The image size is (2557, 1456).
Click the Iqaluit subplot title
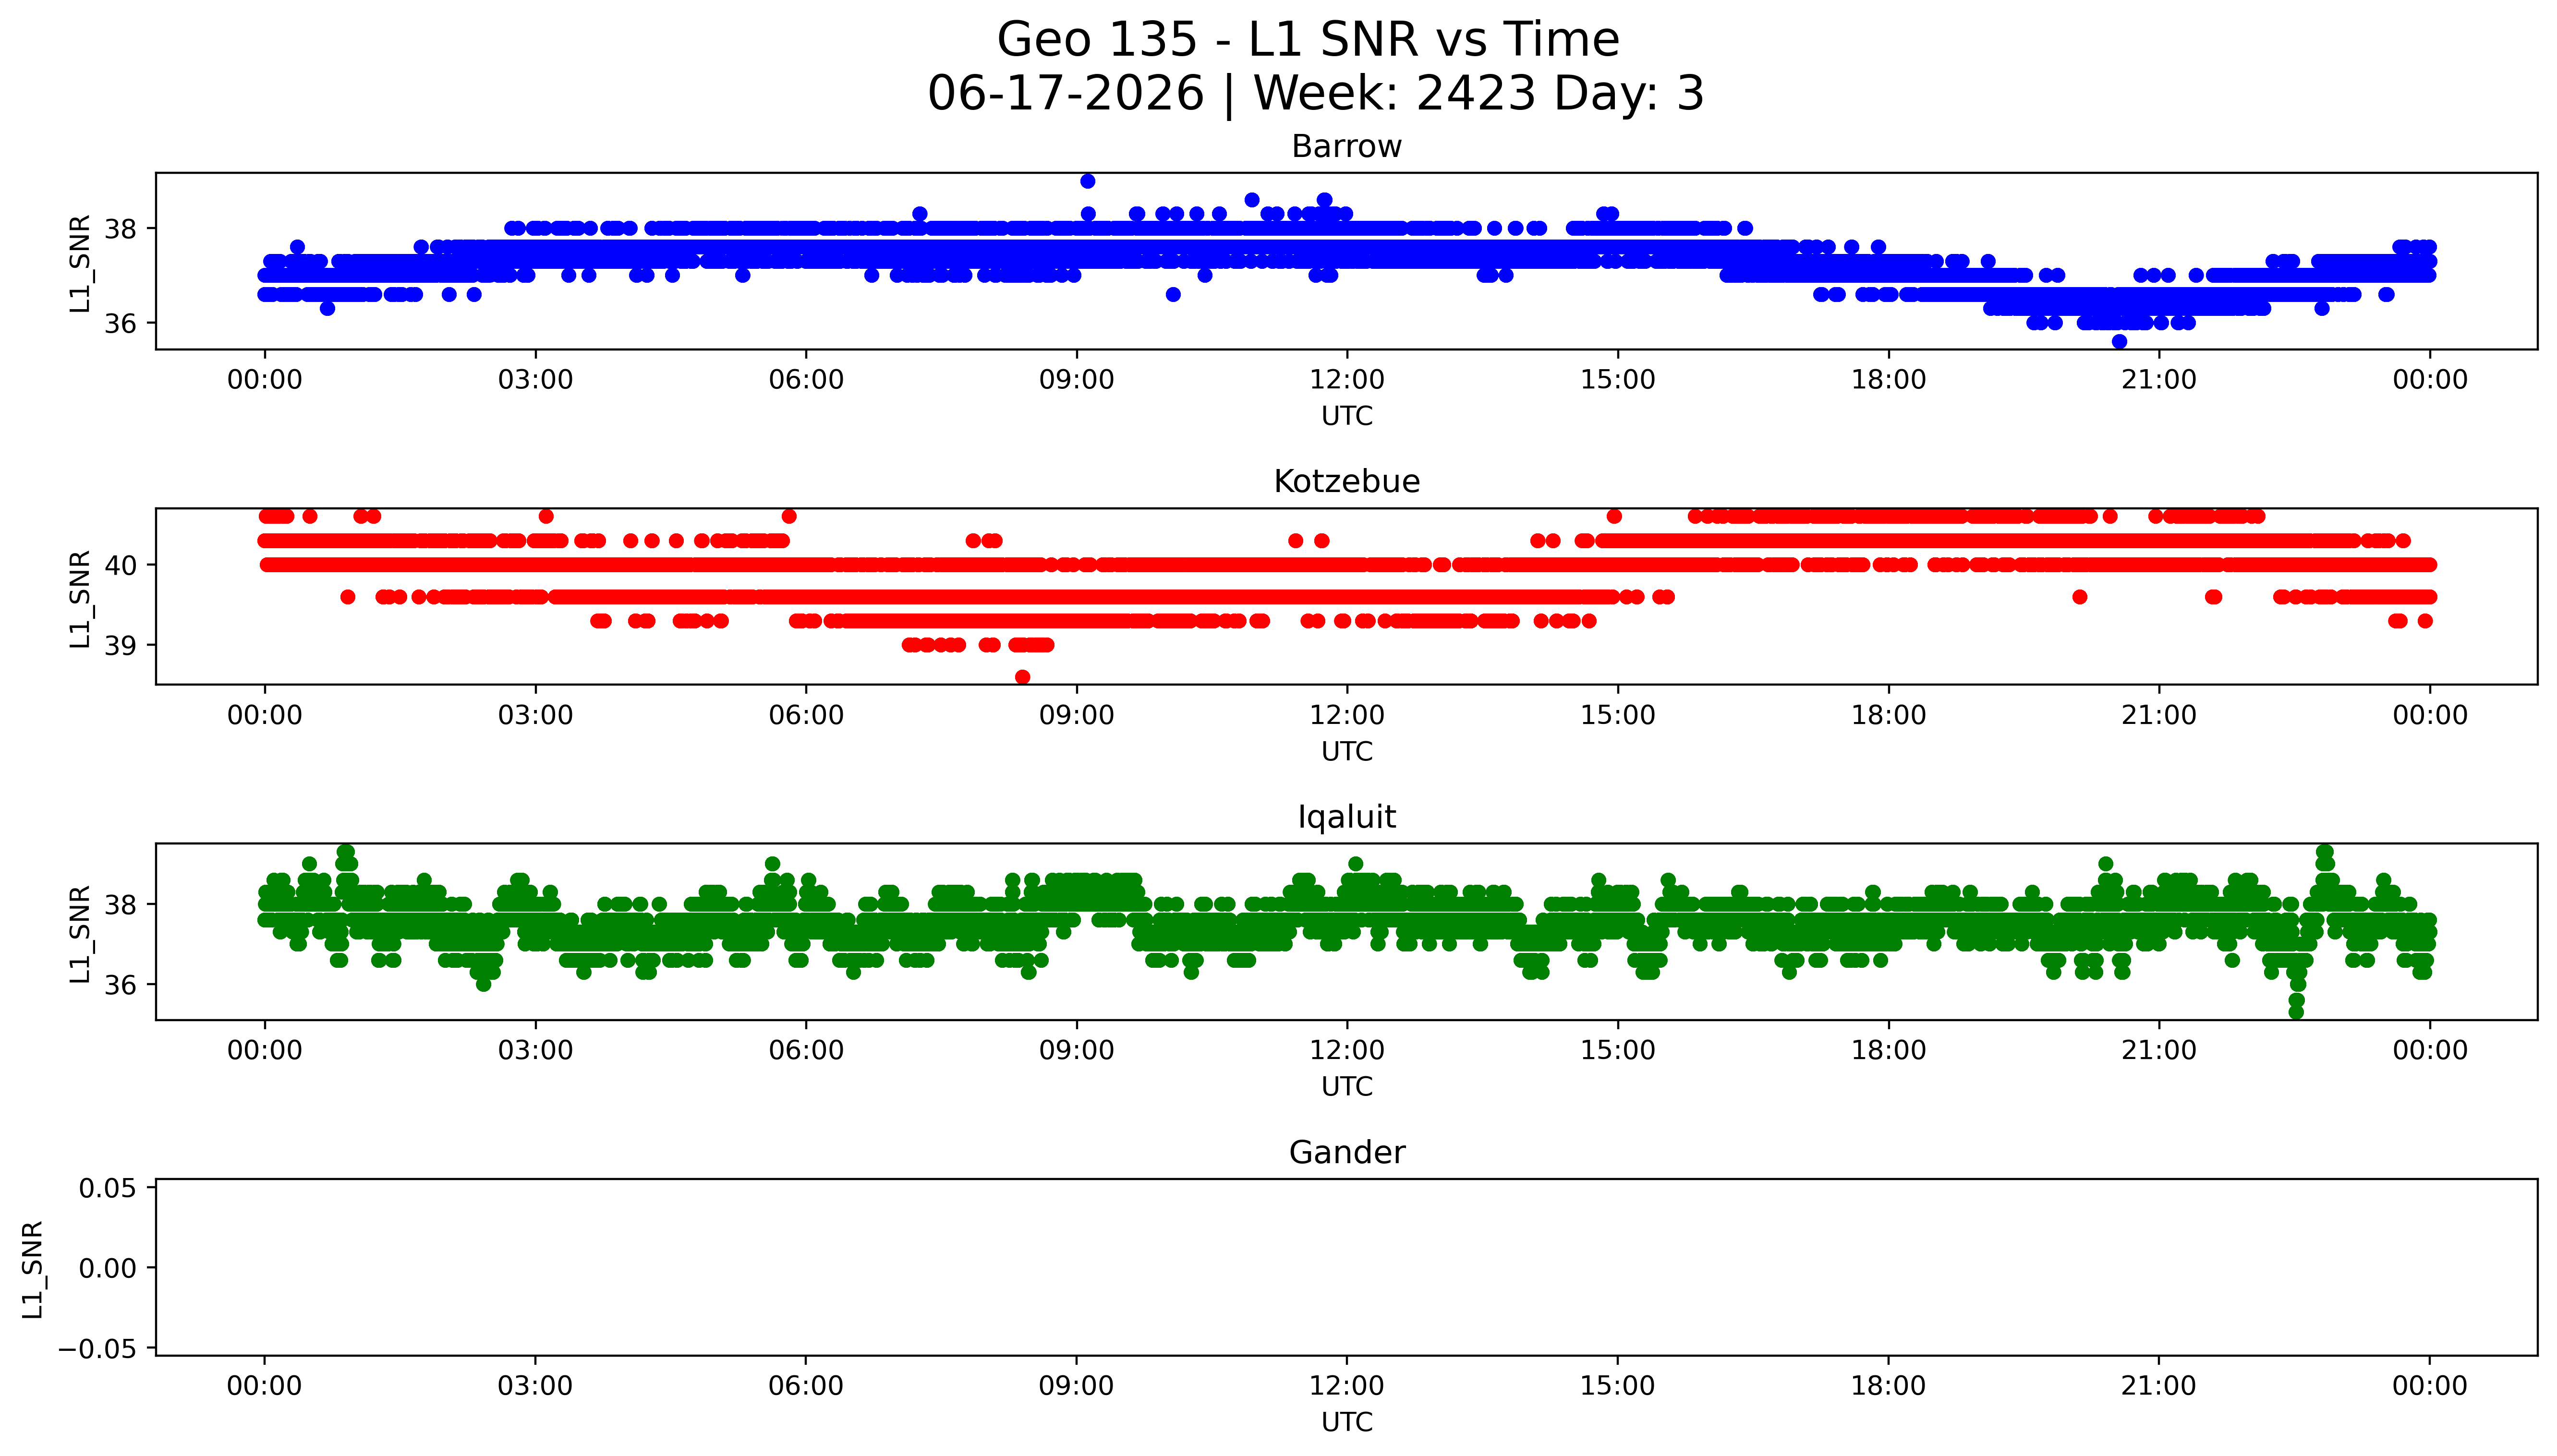pos(1346,817)
